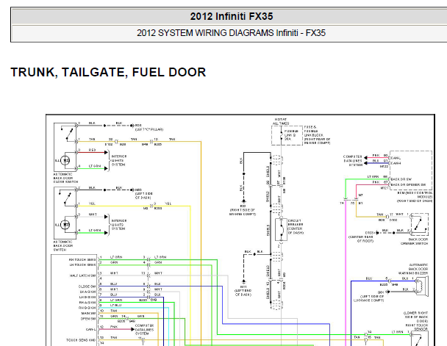Click the '2012 Infiniti FX35' page title
447x346 pixels.
pos(232,16)
